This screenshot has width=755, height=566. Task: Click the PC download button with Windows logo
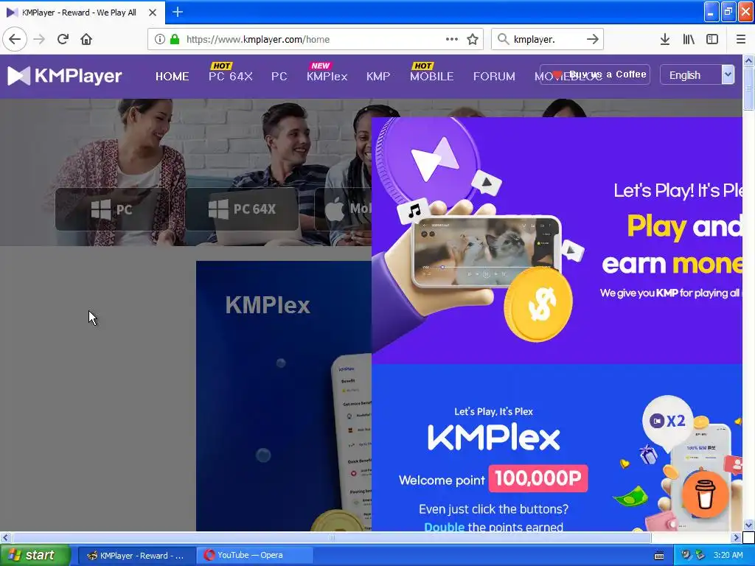tap(112, 209)
